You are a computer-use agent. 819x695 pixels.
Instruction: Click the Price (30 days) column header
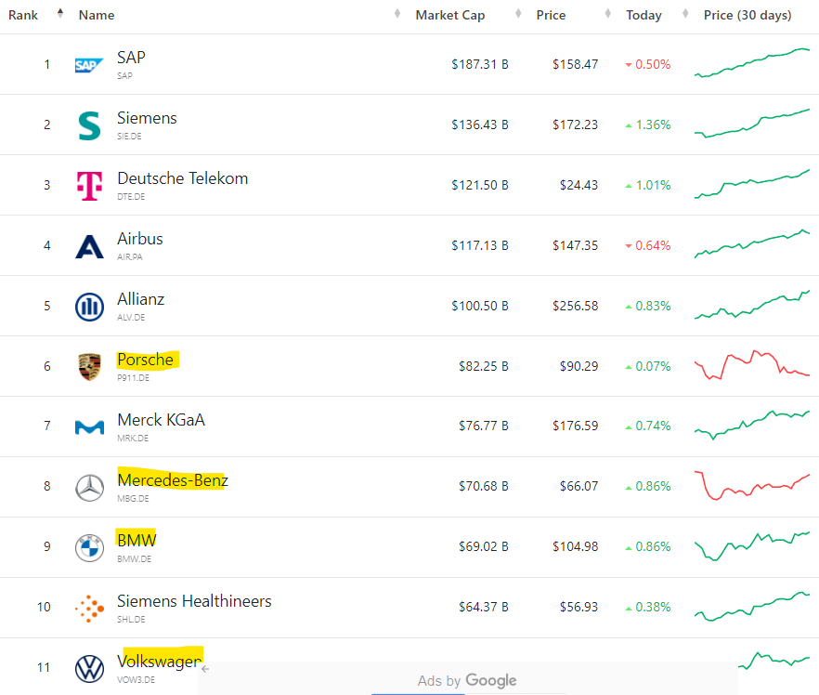tap(747, 16)
